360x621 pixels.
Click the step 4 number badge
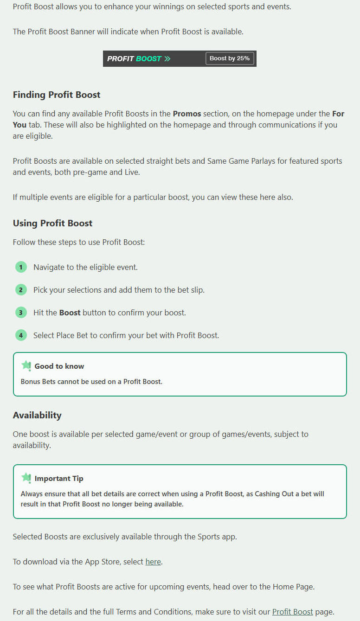click(21, 335)
